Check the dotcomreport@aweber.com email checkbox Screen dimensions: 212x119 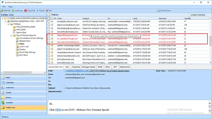(x=49, y=56)
